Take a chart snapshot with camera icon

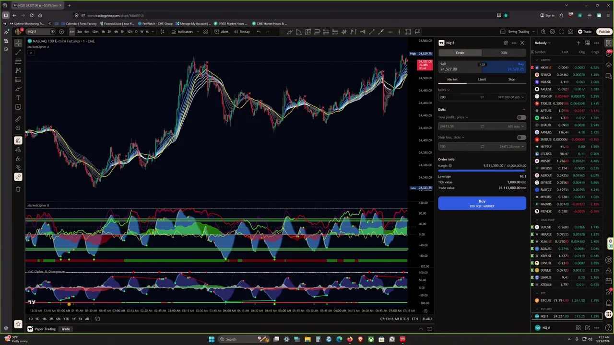[570, 32]
